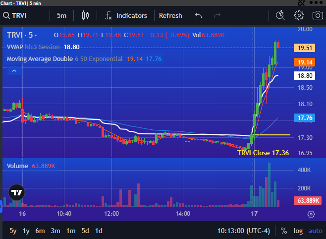Undo the last chart change
326x239 pixels.
[x=198, y=15]
